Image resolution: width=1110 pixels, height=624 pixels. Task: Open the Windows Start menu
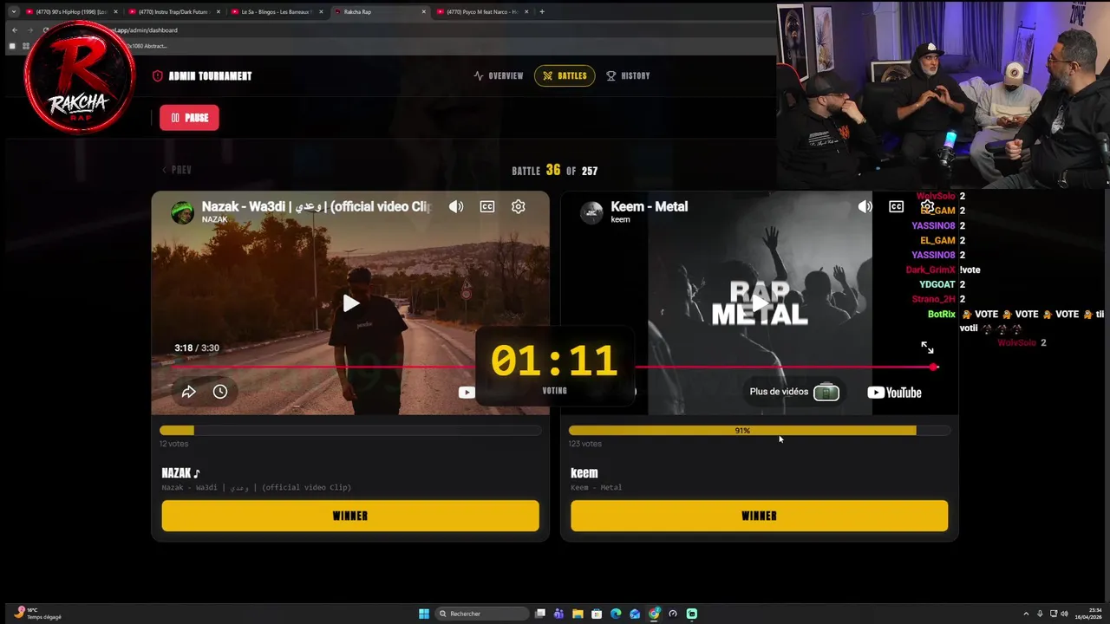click(424, 614)
